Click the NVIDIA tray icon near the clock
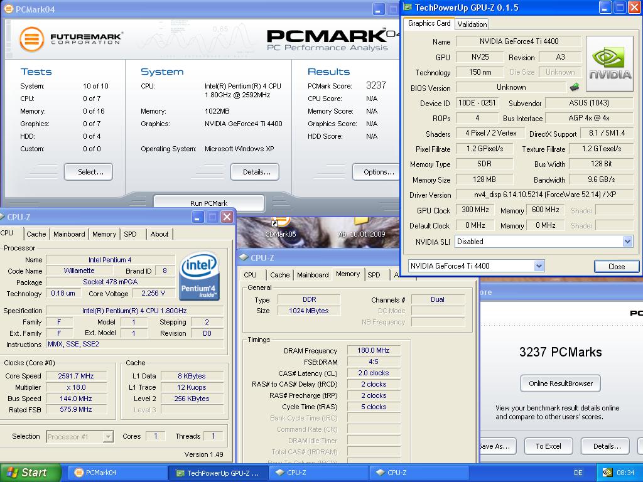This screenshot has height=482, width=643. [607, 473]
